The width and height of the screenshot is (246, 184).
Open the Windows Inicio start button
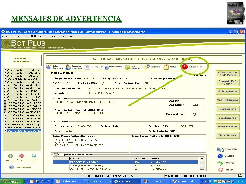pyautogui.click(x=12, y=181)
